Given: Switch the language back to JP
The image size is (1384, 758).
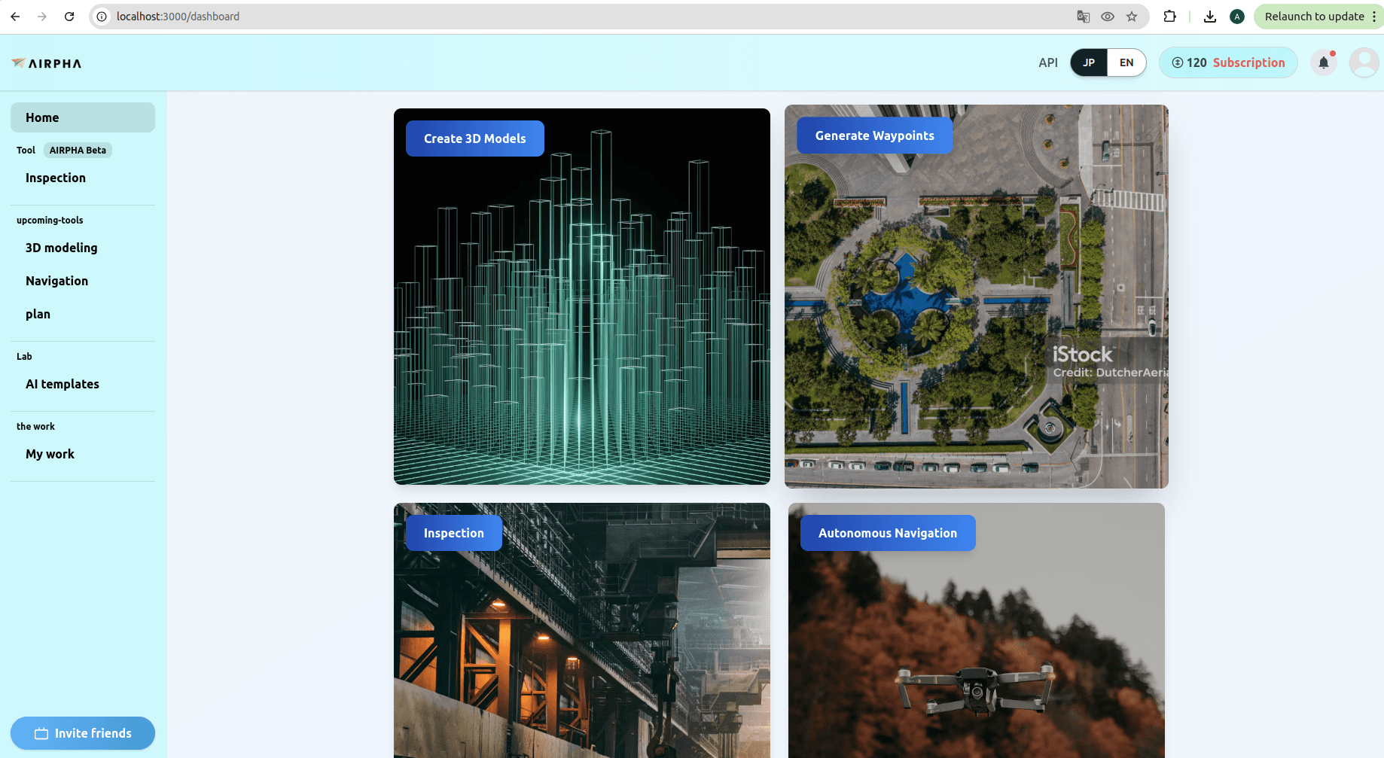Looking at the screenshot, I should tap(1089, 62).
